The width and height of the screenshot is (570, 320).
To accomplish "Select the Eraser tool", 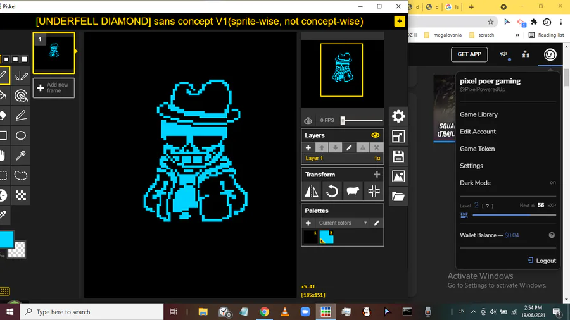I will 3,115.
